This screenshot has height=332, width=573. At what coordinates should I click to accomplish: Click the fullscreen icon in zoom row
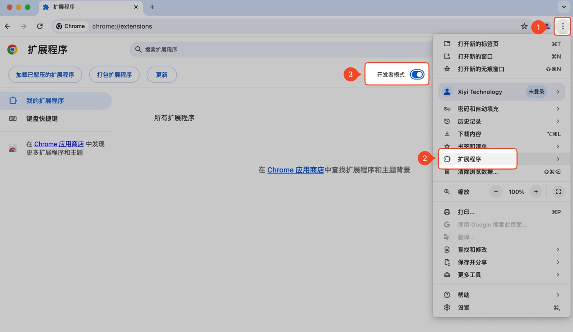(x=558, y=192)
